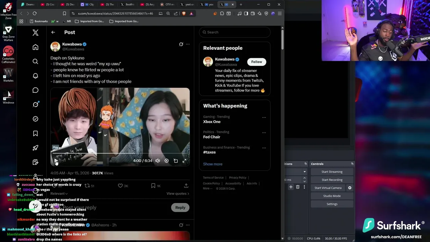430x242 pixels.
Task: Switch to the OTV browser tab
Action: point(168,4)
